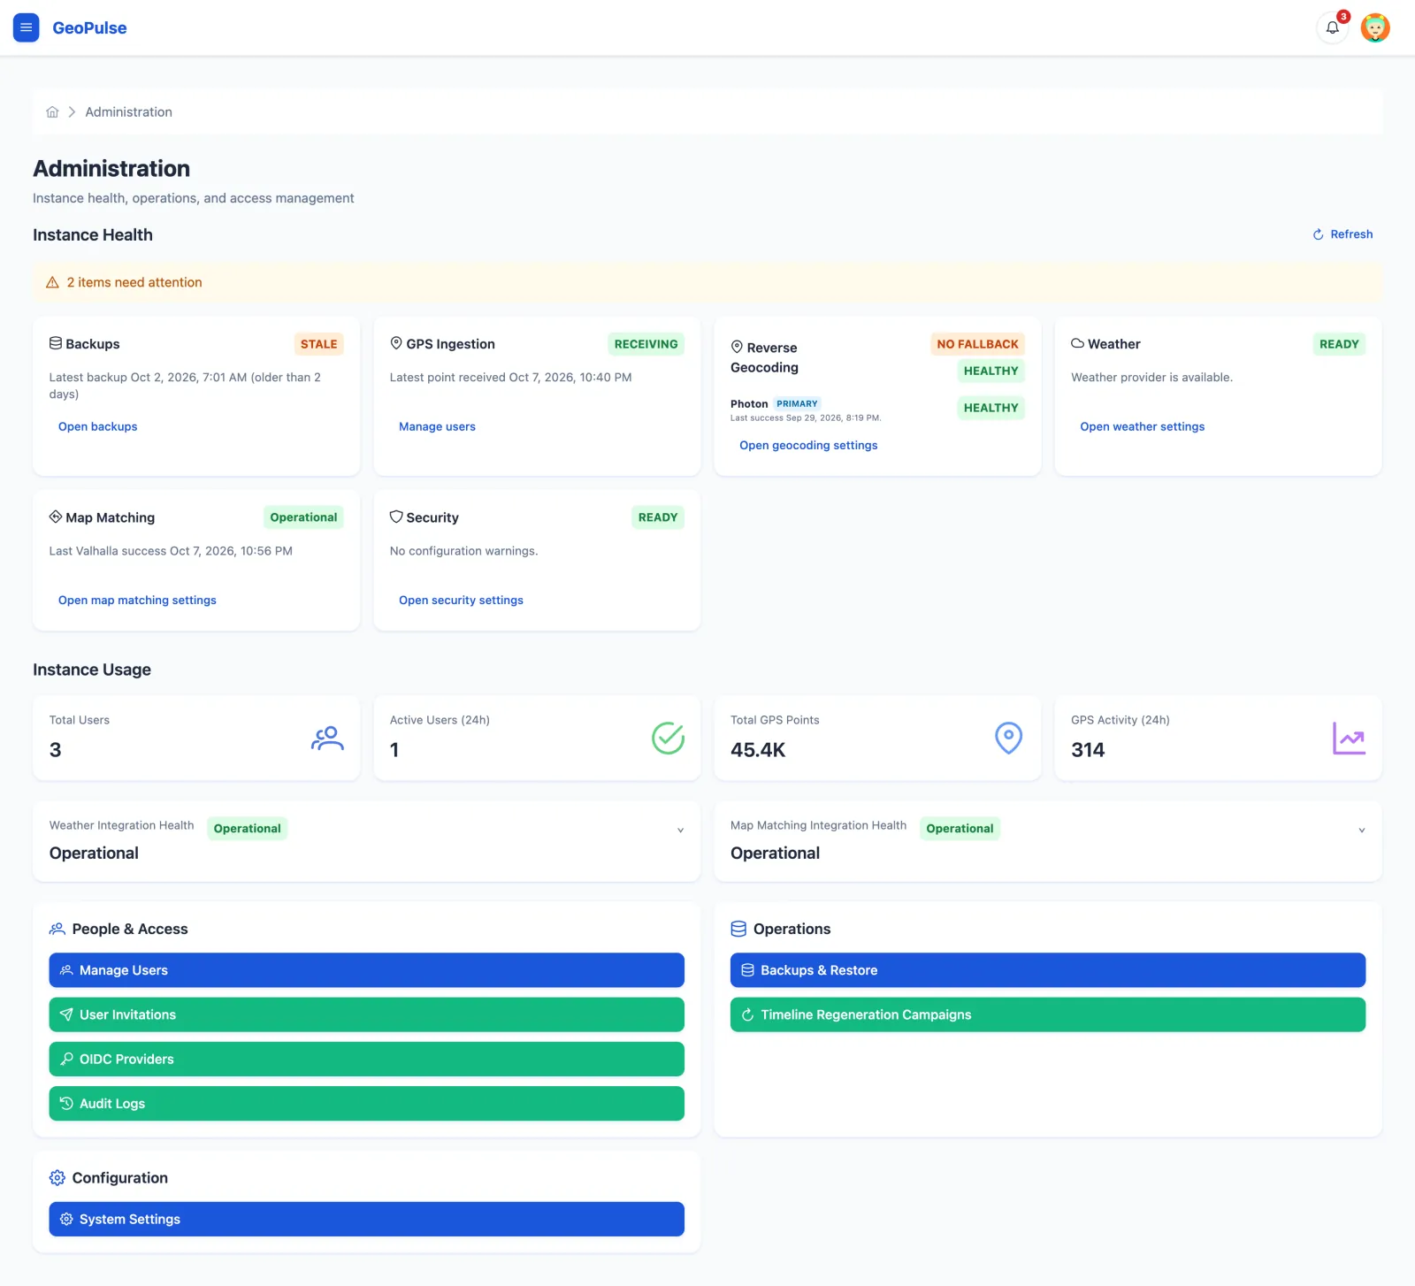
Task: Click the attention warning triangle icon
Action: pyautogui.click(x=52, y=282)
